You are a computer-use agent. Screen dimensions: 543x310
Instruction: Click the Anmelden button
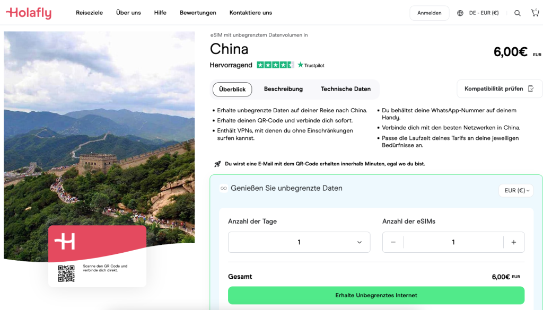(x=429, y=13)
